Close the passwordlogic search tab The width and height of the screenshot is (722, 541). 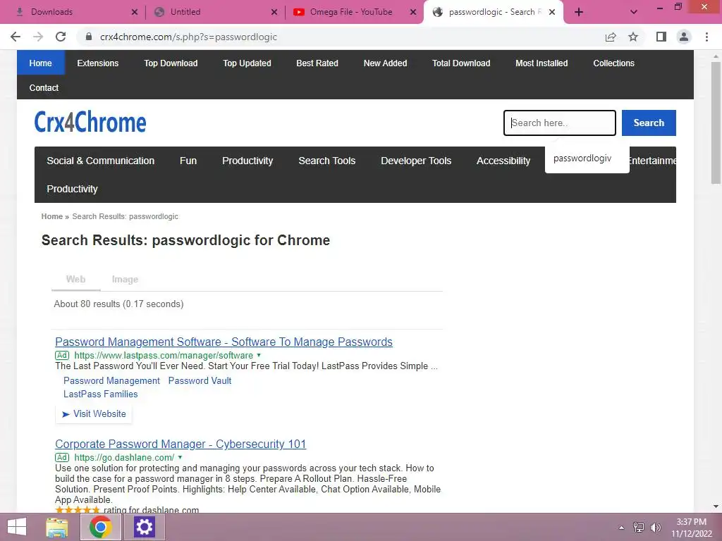tap(552, 12)
